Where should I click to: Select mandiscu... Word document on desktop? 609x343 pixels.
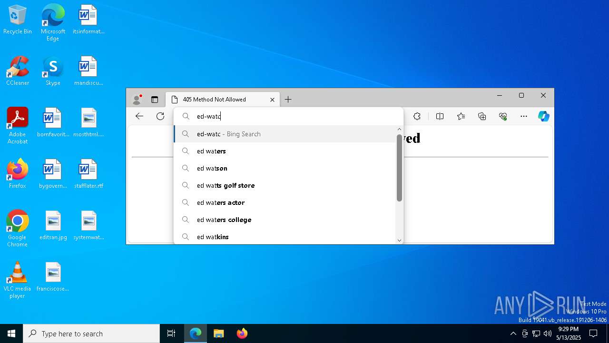(x=88, y=71)
